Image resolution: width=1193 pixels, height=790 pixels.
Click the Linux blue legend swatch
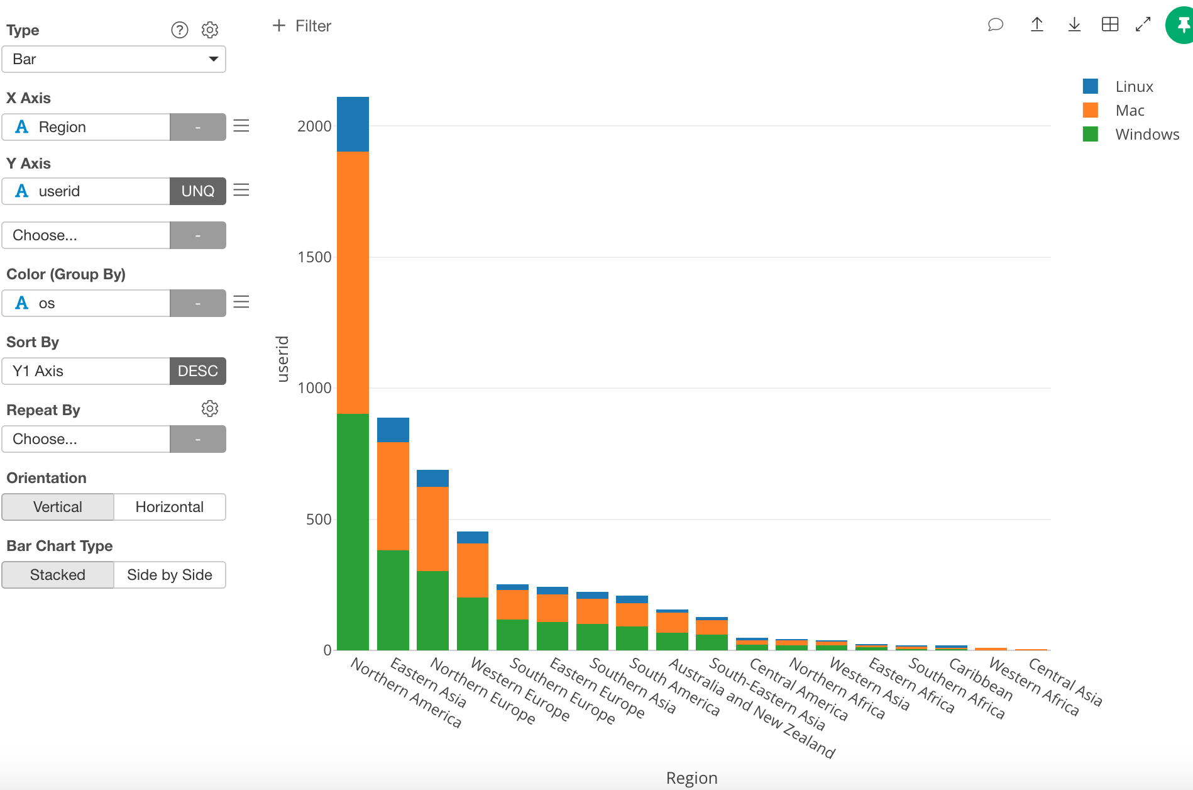1091,87
